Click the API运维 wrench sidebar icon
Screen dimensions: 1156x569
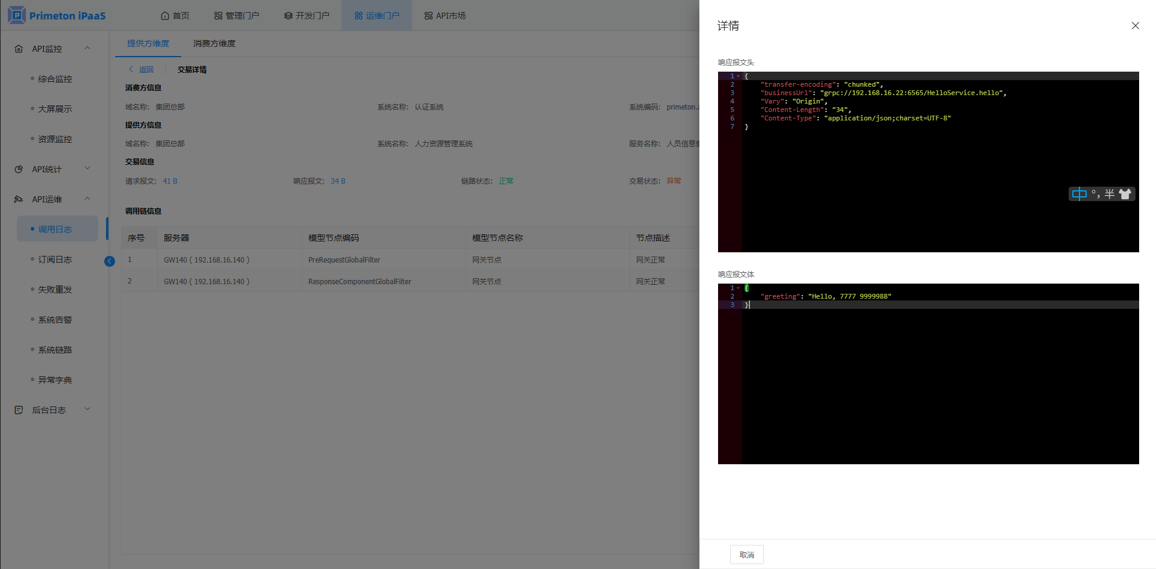click(19, 199)
